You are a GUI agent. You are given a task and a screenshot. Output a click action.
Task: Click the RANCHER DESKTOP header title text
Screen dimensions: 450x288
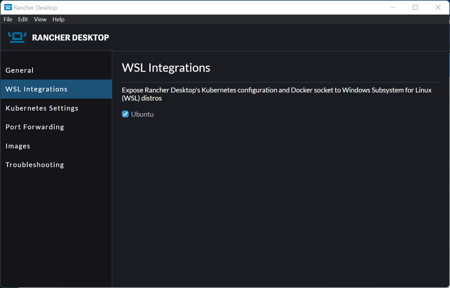70,37
